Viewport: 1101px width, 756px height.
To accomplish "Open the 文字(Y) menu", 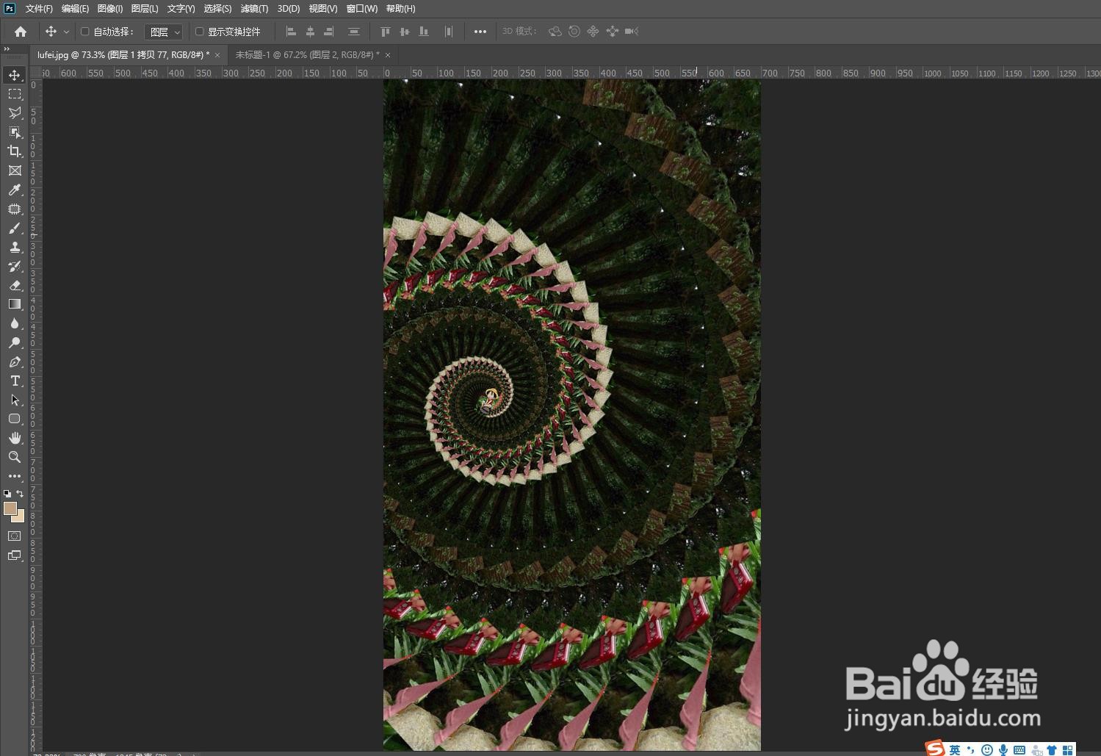I will [181, 9].
